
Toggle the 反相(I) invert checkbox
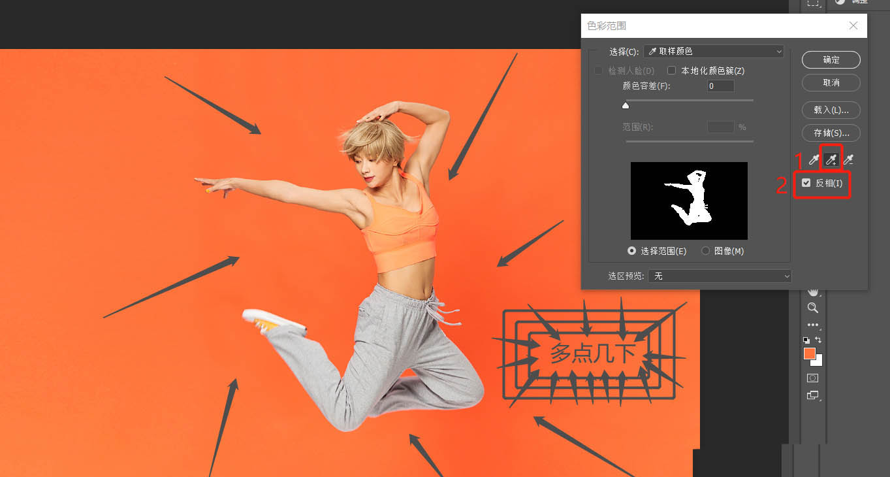point(806,183)
